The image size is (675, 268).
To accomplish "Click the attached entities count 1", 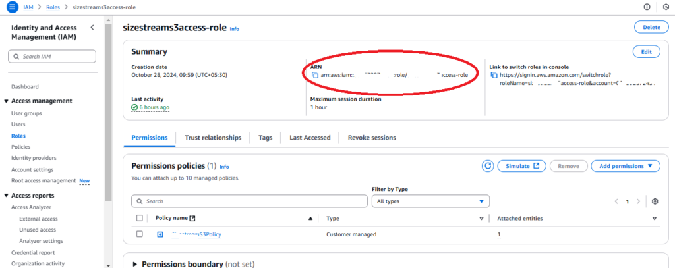I will click(x=499, y=234).
